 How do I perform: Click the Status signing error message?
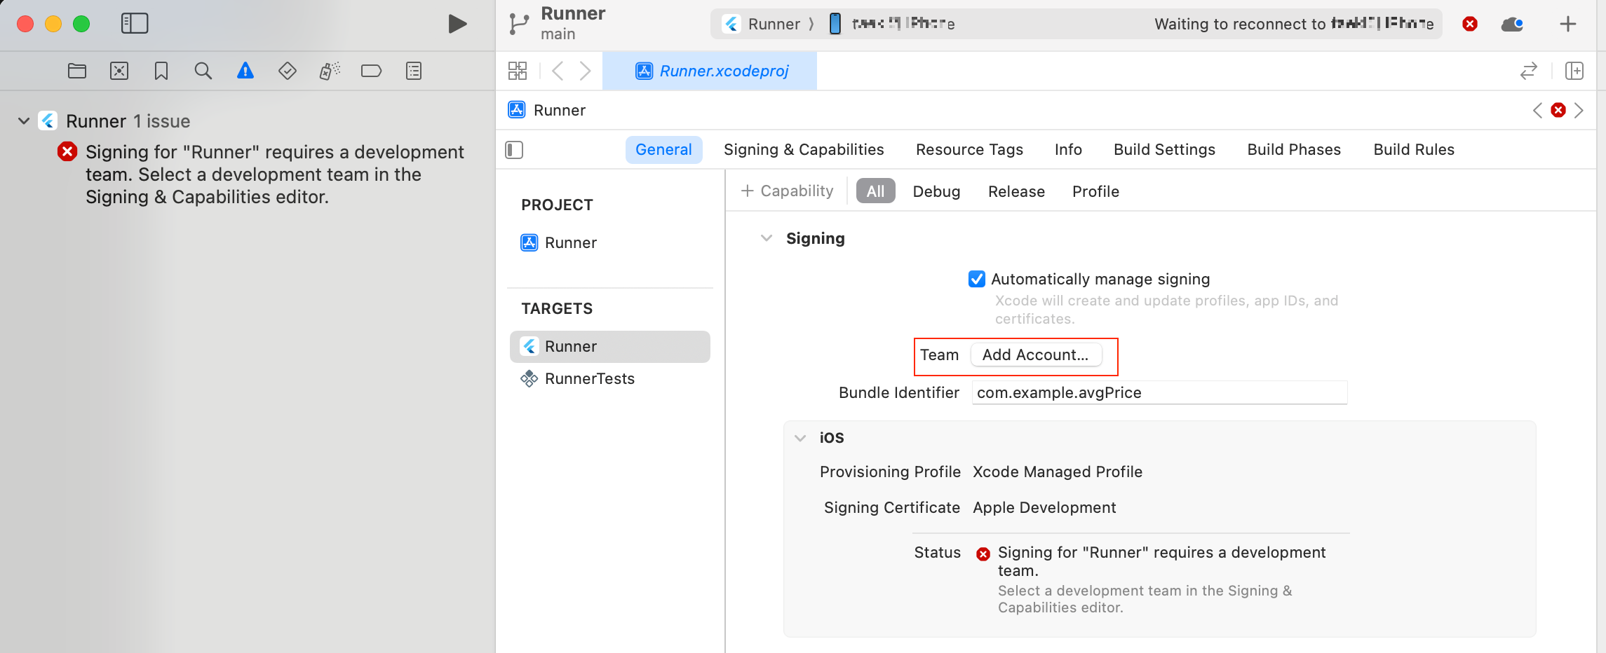(1161, 561)
